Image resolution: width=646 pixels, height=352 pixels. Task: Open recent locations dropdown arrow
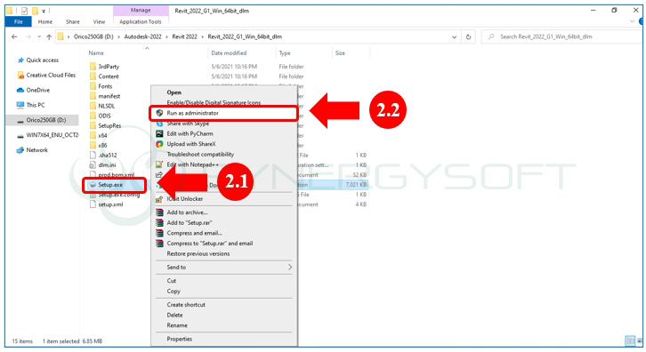39,36
